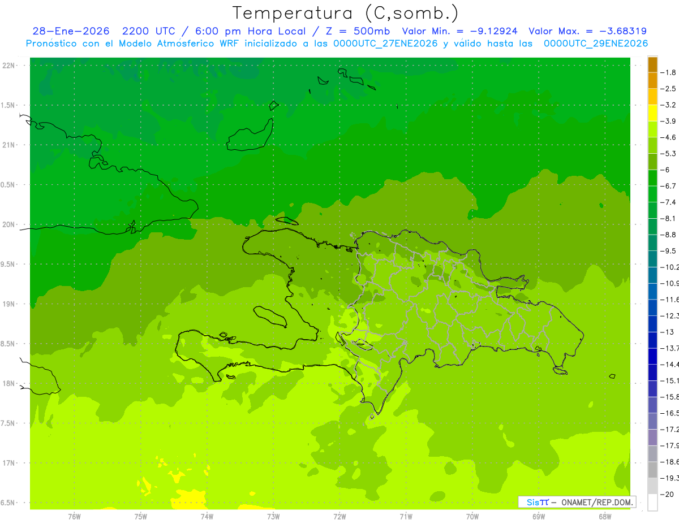
Task: Click the '73W' longitude label
Action: (x=273, y=516)
